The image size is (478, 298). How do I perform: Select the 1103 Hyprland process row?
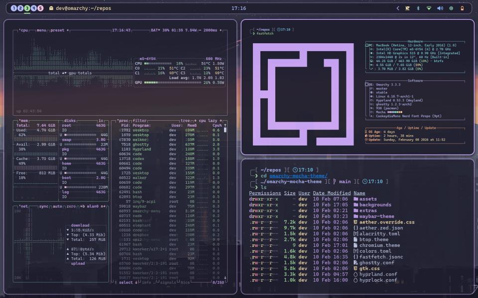[x=169, y=149]
